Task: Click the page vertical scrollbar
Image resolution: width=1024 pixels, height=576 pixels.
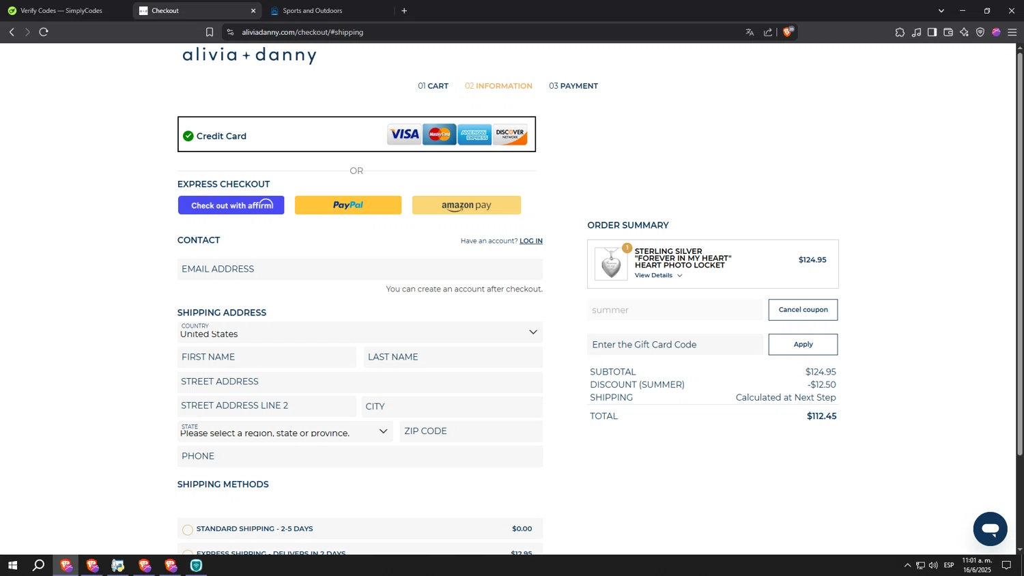Action: click(1020, 253)
